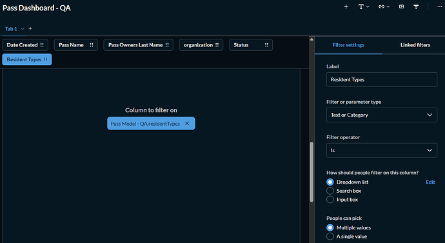Click the filter icon in top toolbar

(416, 6)
